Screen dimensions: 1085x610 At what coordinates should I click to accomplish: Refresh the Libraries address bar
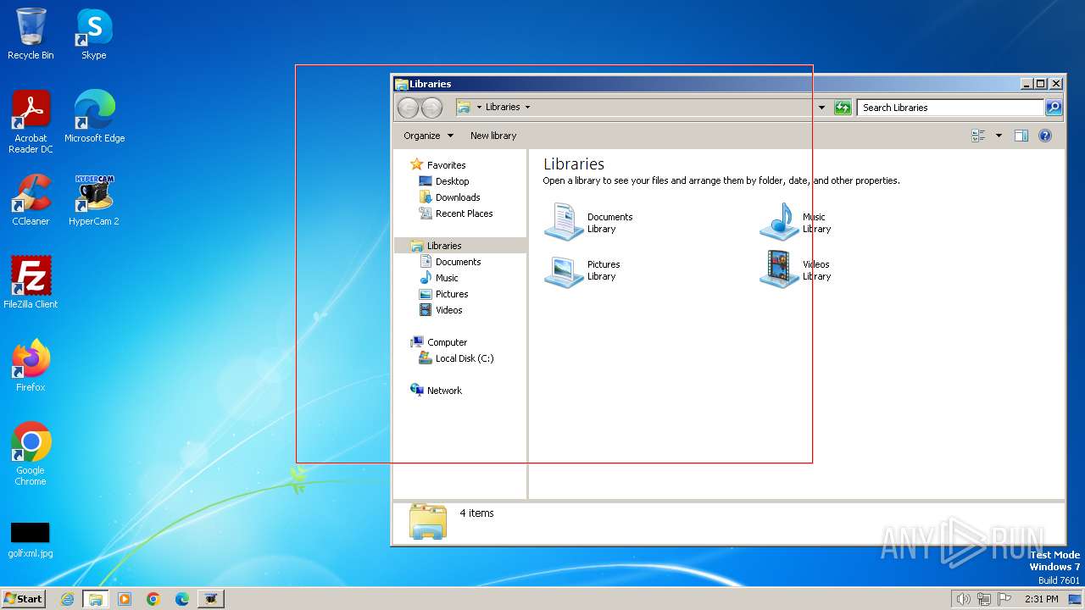coord(843,108)
